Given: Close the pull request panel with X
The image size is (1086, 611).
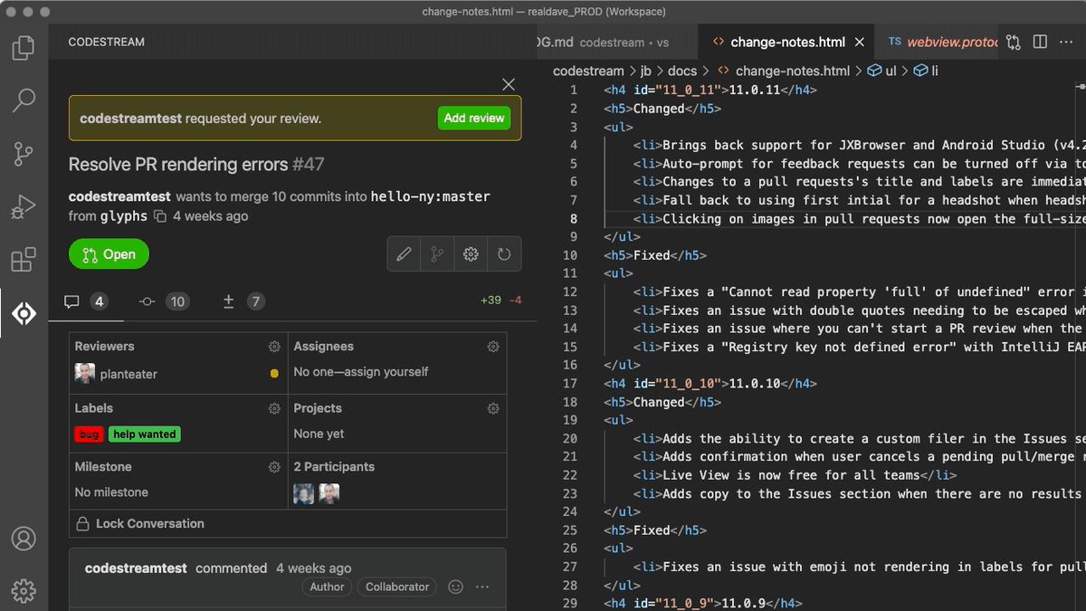Looking at the screenshot, I should (509, 84).
